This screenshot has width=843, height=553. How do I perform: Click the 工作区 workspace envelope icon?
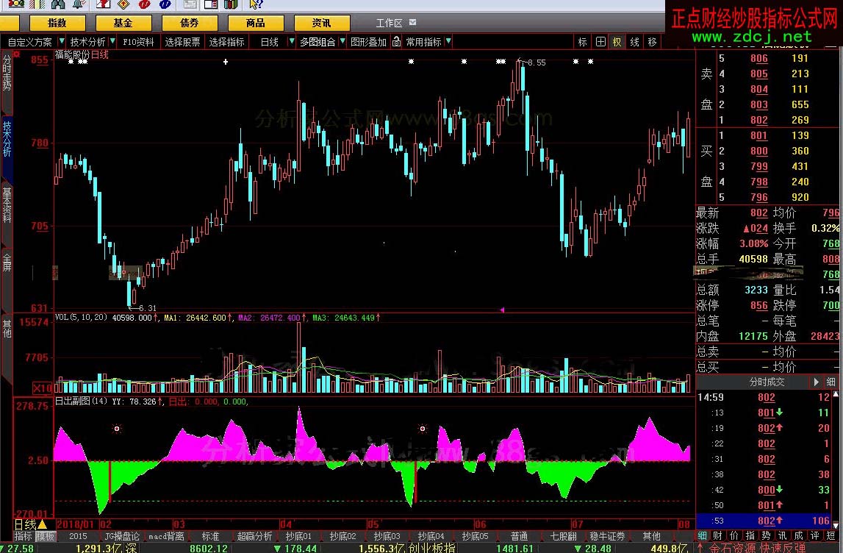[x=413, y=23]
